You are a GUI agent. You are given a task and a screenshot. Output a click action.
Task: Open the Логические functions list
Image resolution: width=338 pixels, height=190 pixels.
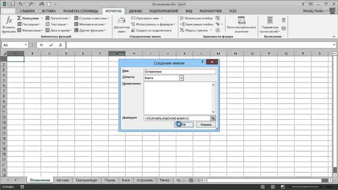tap(58, 18)
